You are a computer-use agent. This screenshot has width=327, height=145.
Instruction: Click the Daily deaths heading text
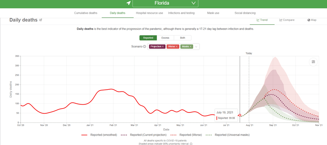23,20
